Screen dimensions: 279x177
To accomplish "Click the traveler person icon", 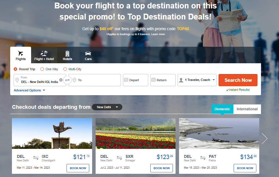I will point(181,80).
